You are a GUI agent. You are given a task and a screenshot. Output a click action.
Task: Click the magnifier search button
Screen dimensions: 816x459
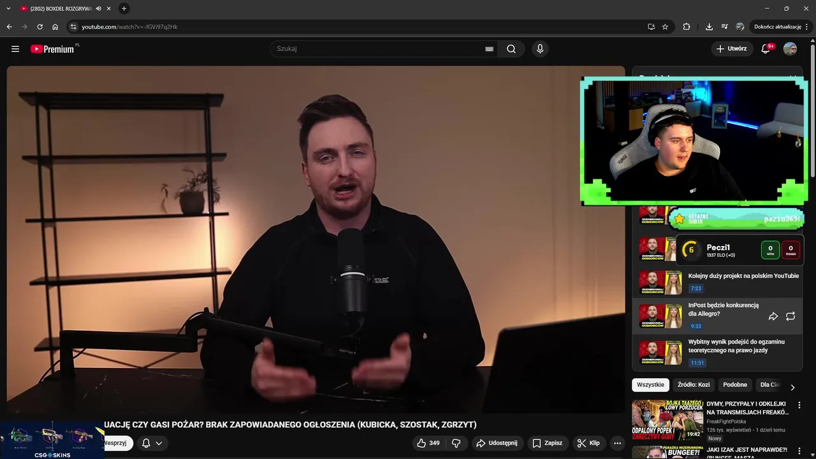511,48
